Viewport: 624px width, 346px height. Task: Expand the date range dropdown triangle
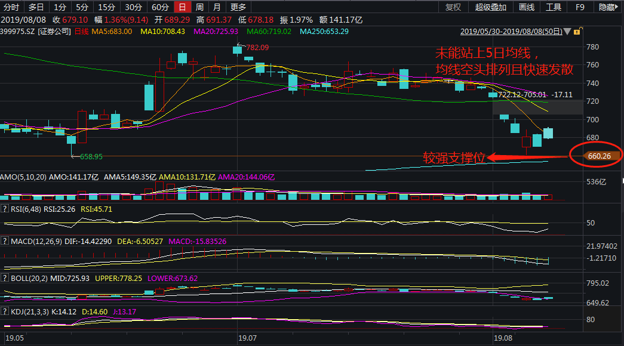click(567, 32)
